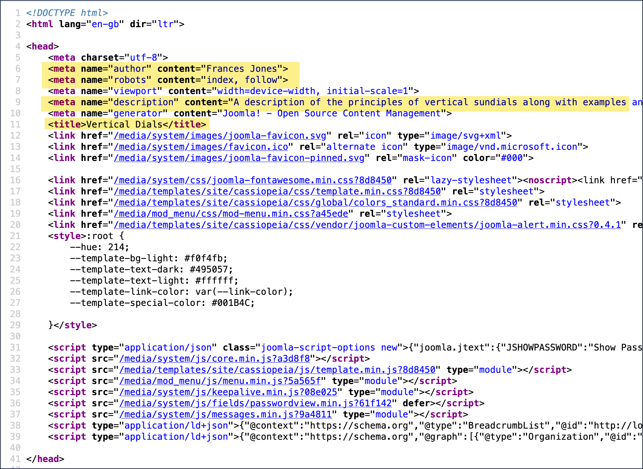Click the lang value "en-gb"
This screenshot has width=643, height=469.
105,24
